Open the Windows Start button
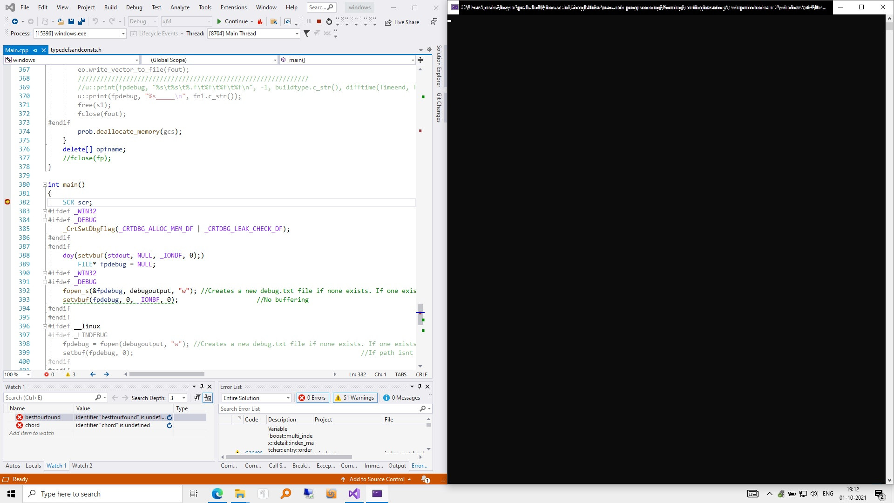Screen dimensions: 894x503 (11, 494)
